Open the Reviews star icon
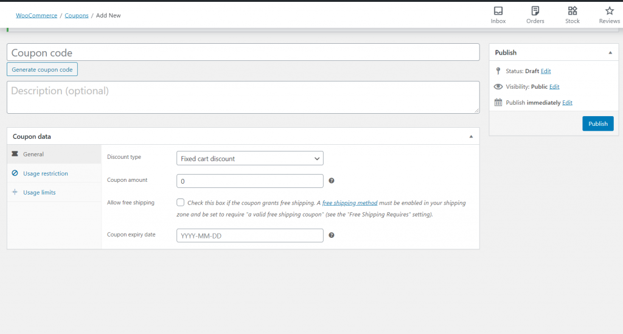The image size is (623, 334). point(610,11)
